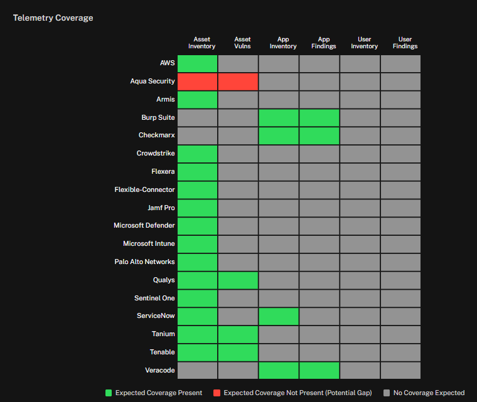Click the Aqua Security row label

153,81
